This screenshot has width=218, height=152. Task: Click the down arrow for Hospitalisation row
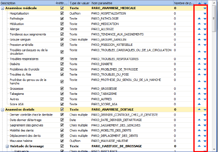click(x=205, y=14)
